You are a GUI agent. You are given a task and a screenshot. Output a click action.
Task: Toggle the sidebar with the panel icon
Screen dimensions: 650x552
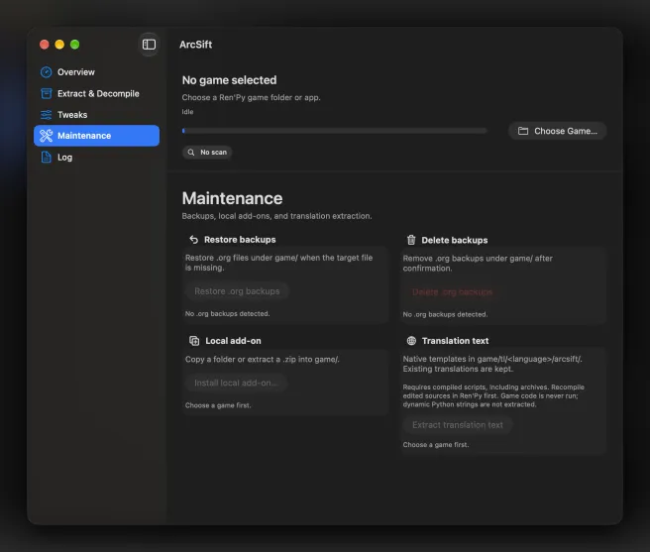(149, 45)
